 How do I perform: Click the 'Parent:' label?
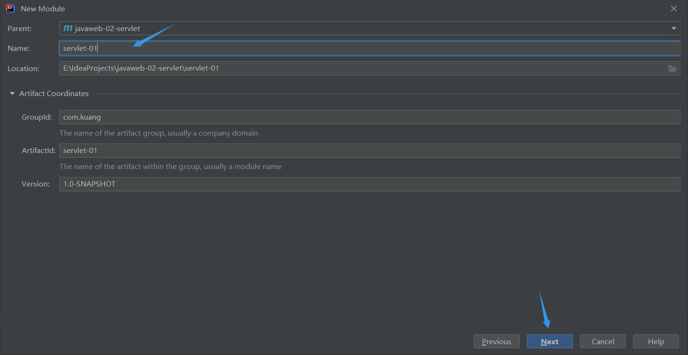pos(20,29)
